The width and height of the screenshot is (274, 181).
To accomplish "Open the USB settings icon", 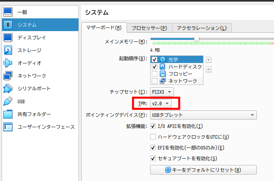I will (8, 101).
